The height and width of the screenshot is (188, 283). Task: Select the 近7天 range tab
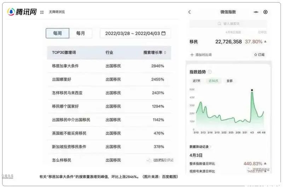(197, 81)
